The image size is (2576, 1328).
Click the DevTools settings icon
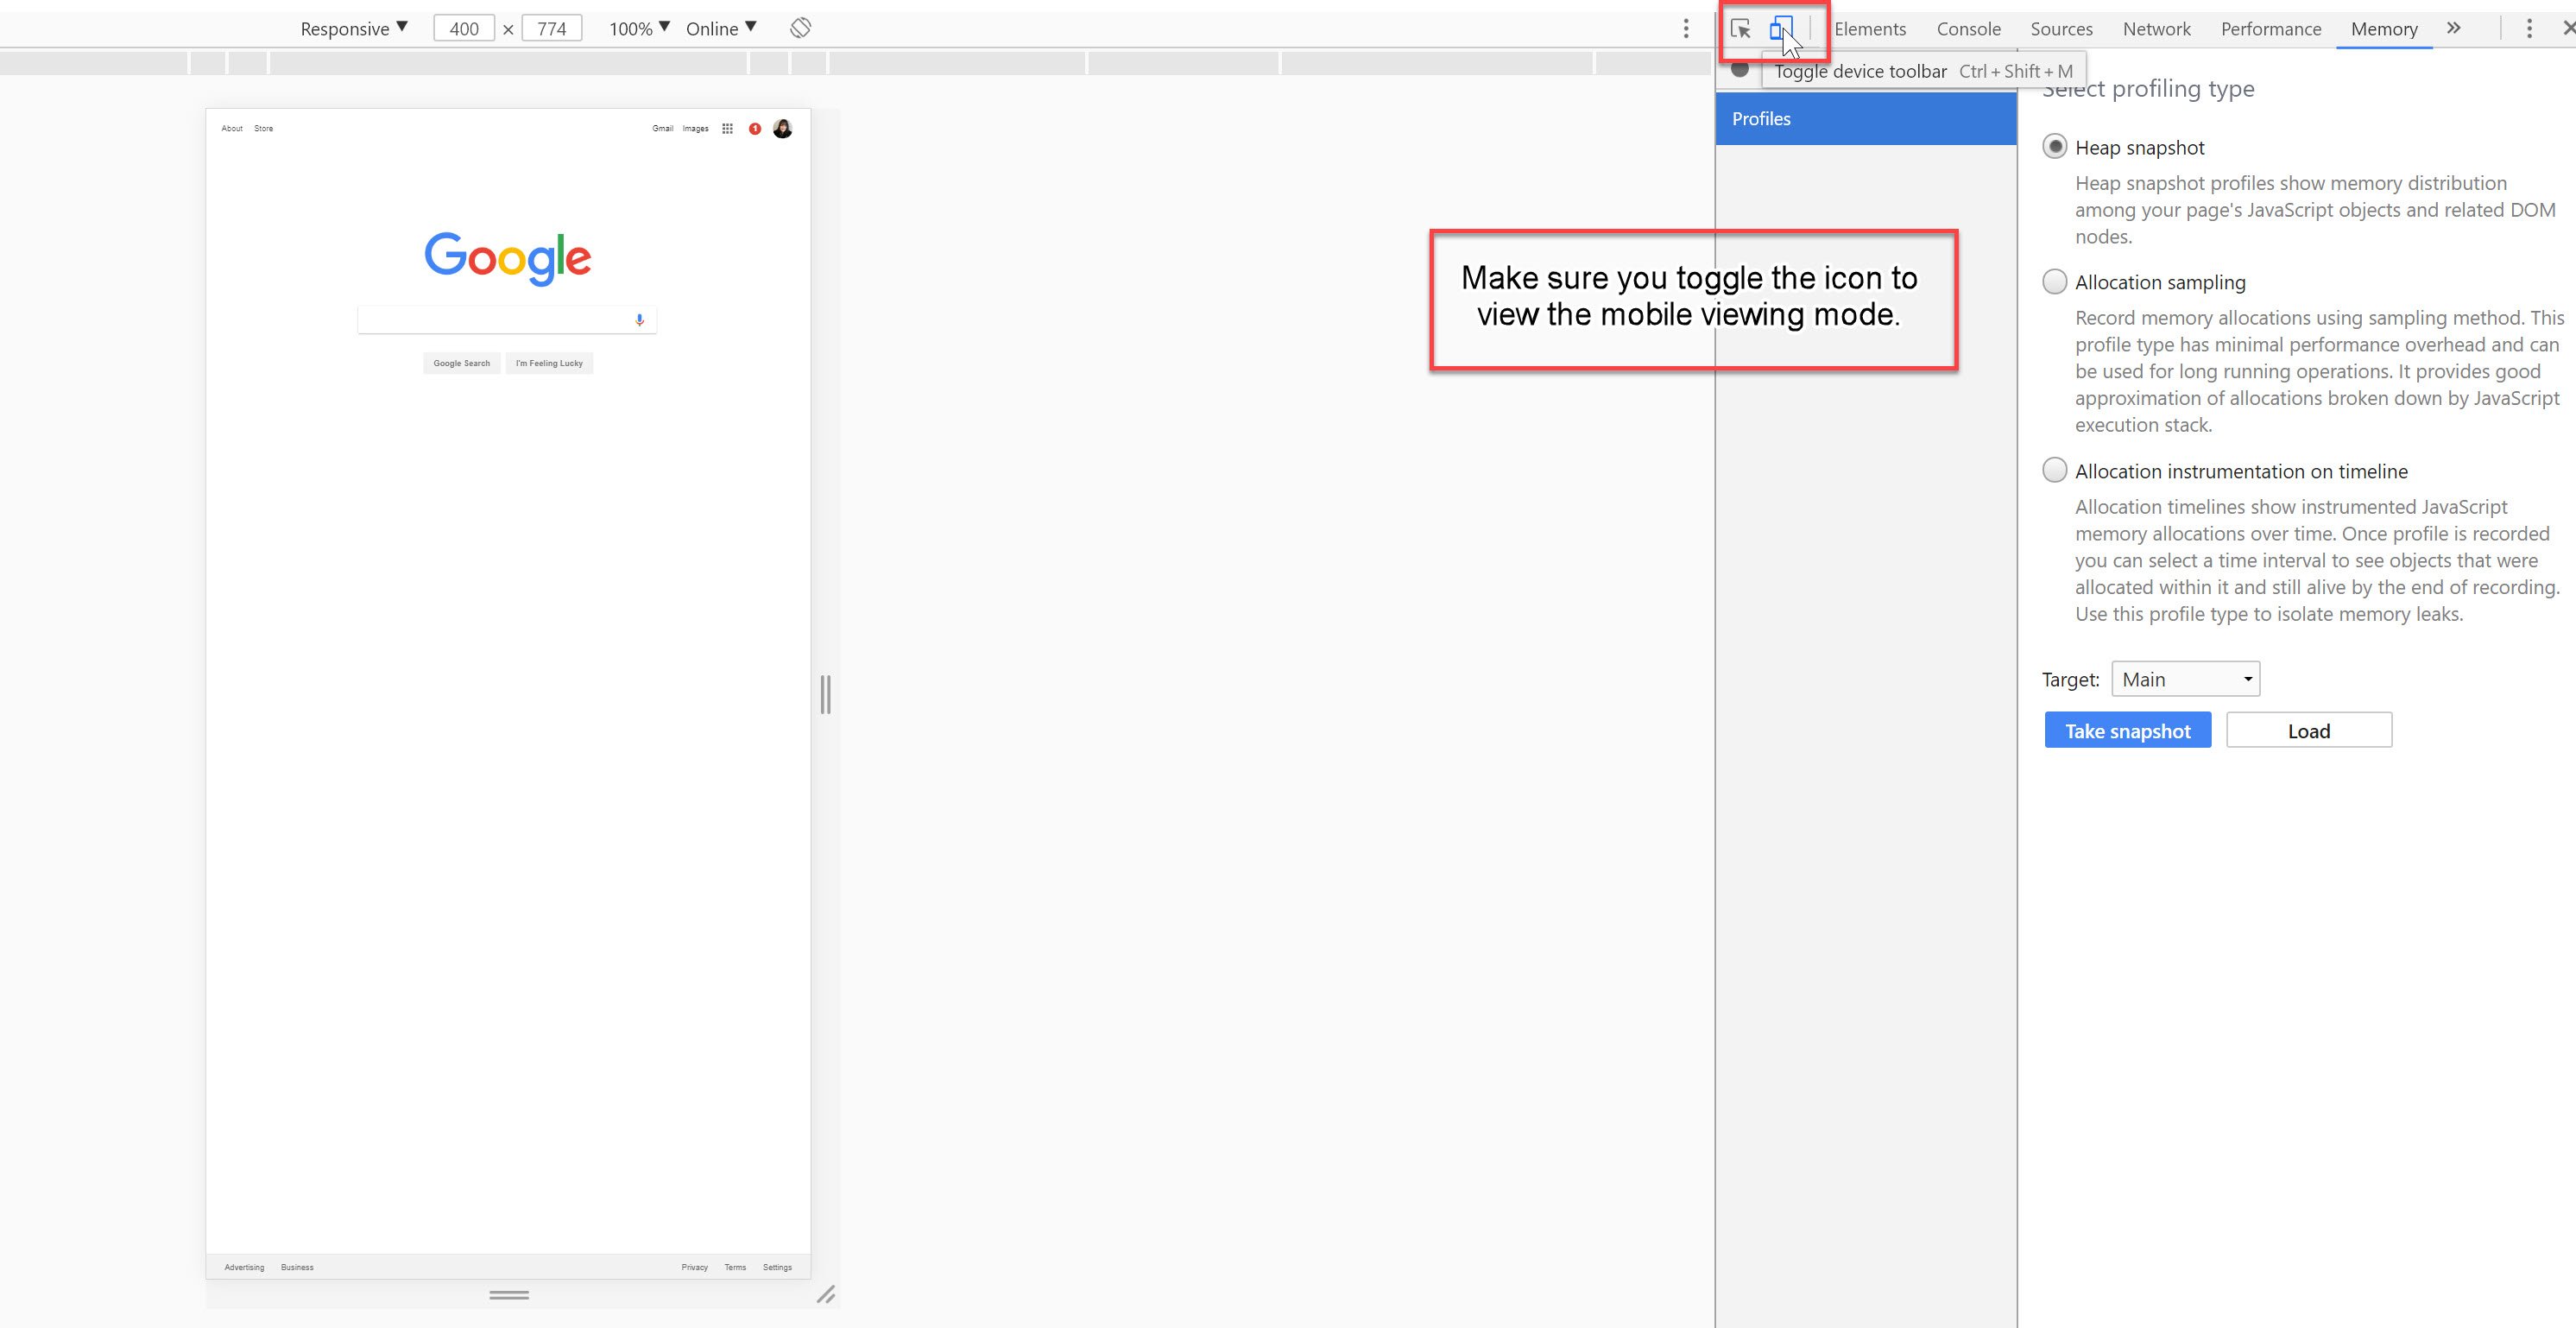(2525, 27)
